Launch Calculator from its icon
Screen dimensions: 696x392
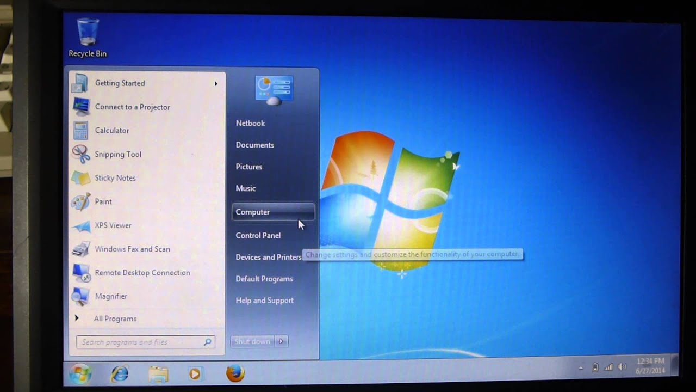point(80,131)
